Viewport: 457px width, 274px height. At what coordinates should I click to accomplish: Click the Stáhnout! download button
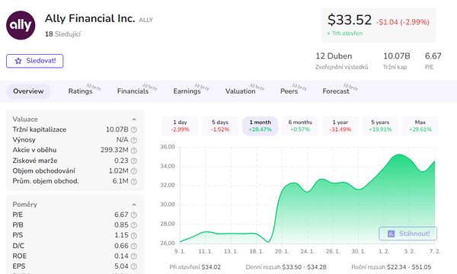click(407, 234)
